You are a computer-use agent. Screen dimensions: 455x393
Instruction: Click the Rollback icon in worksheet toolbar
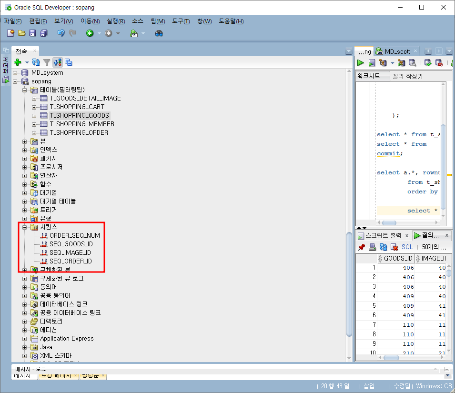tap(439, 63)
